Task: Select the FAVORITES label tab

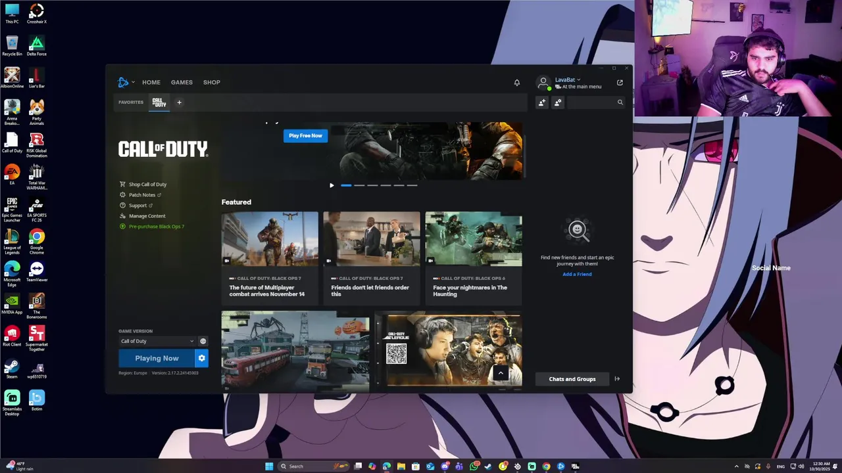Action: [131, 102]
